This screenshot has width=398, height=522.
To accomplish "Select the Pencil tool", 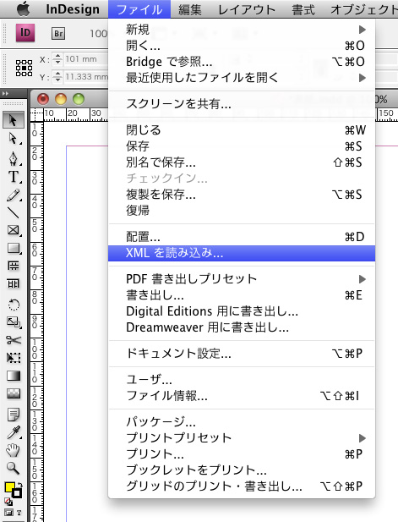I will pos(14,195).
